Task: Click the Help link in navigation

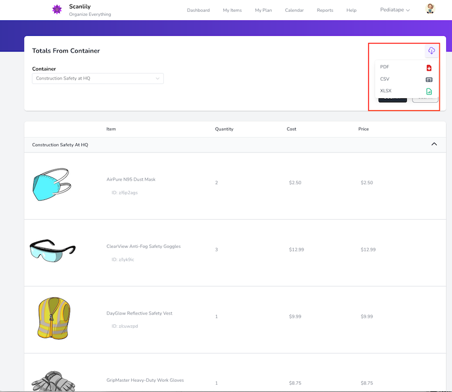Action: 351,10
